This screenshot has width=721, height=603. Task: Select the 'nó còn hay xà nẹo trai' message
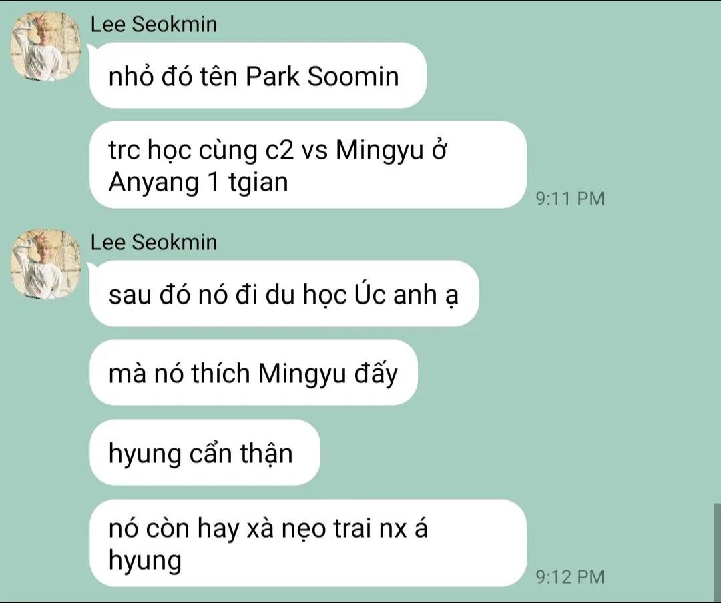click(x=308, y=543)
